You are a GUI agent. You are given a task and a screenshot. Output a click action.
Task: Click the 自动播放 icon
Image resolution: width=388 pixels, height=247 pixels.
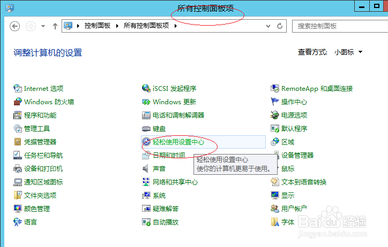point(146,222)
